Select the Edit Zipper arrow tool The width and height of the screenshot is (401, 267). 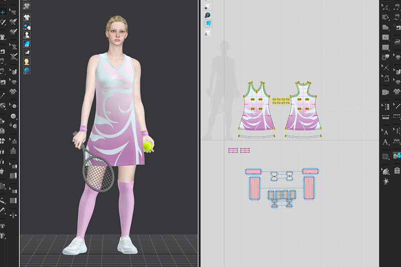13,141
